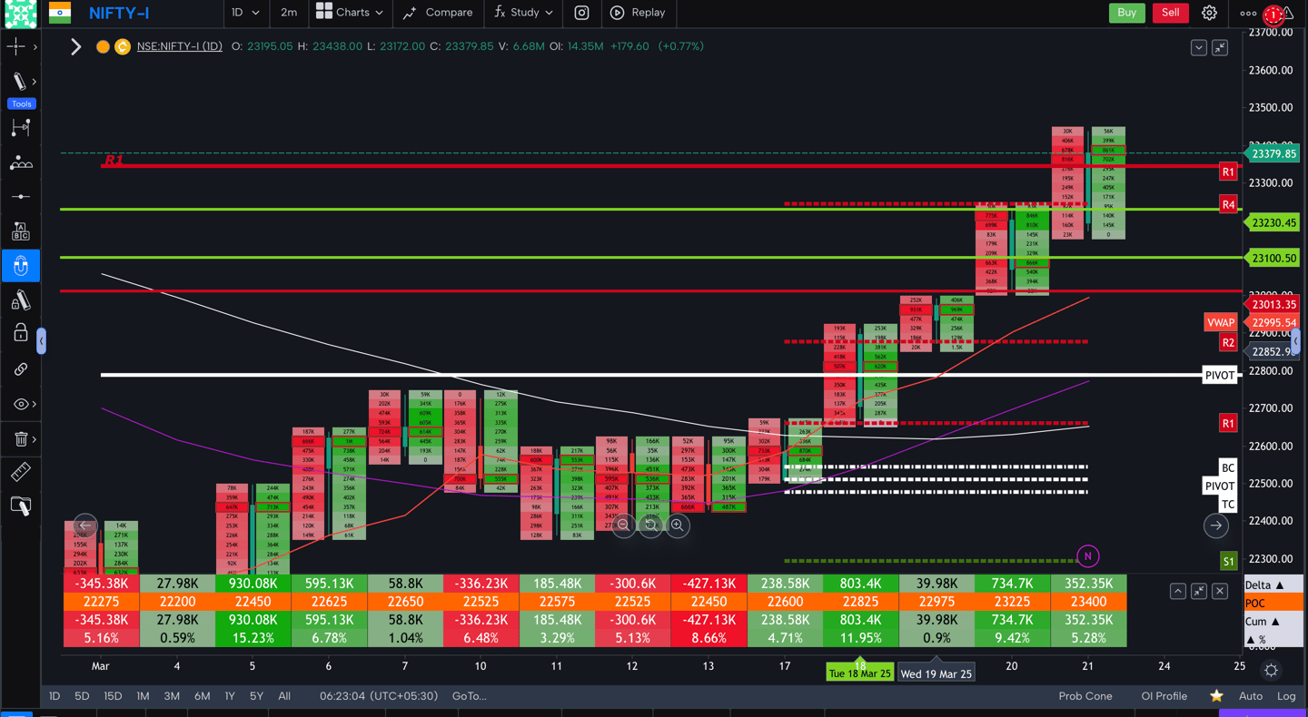Select the crosshair cursor tool
Viewport: 1308px width, 717px height.
16,46
